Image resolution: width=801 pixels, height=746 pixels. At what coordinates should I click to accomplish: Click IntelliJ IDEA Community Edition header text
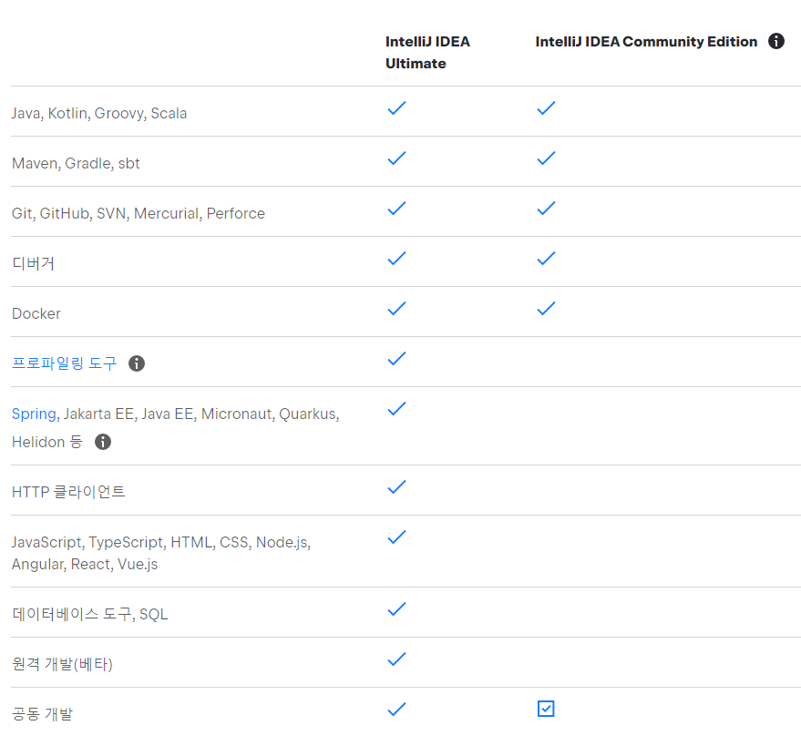(x=646, y=41)
